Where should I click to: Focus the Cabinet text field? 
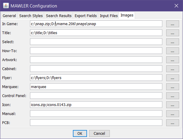pos(96,69)
